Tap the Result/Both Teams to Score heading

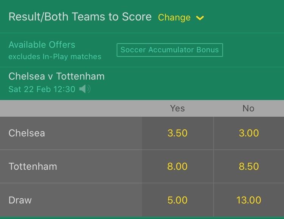pyautogui.click(x=80, y=17)
